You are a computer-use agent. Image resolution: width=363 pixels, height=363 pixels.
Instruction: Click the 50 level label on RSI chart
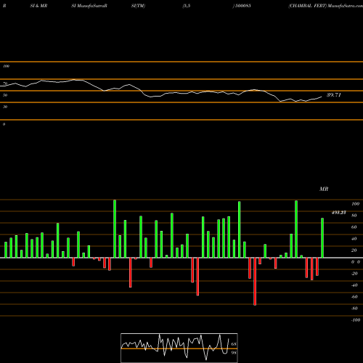(5, 95)
